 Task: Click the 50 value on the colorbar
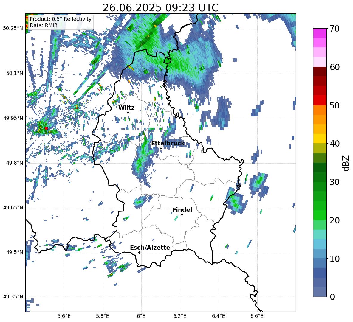(x=335, y=105)
